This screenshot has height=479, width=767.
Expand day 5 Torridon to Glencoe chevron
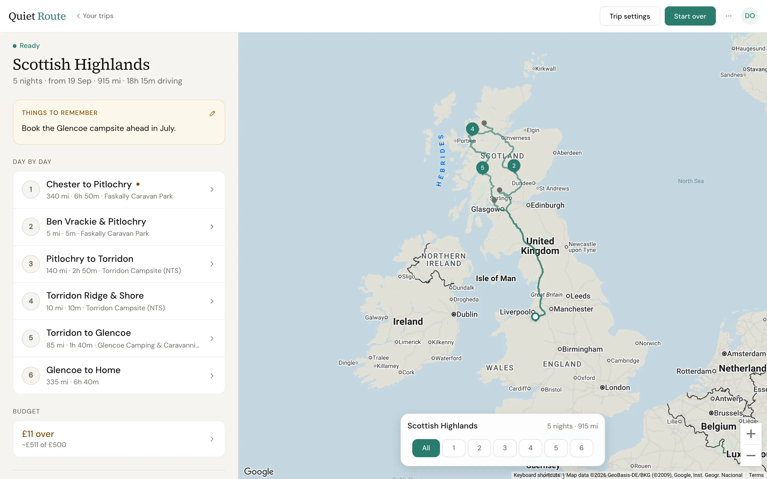212,338
